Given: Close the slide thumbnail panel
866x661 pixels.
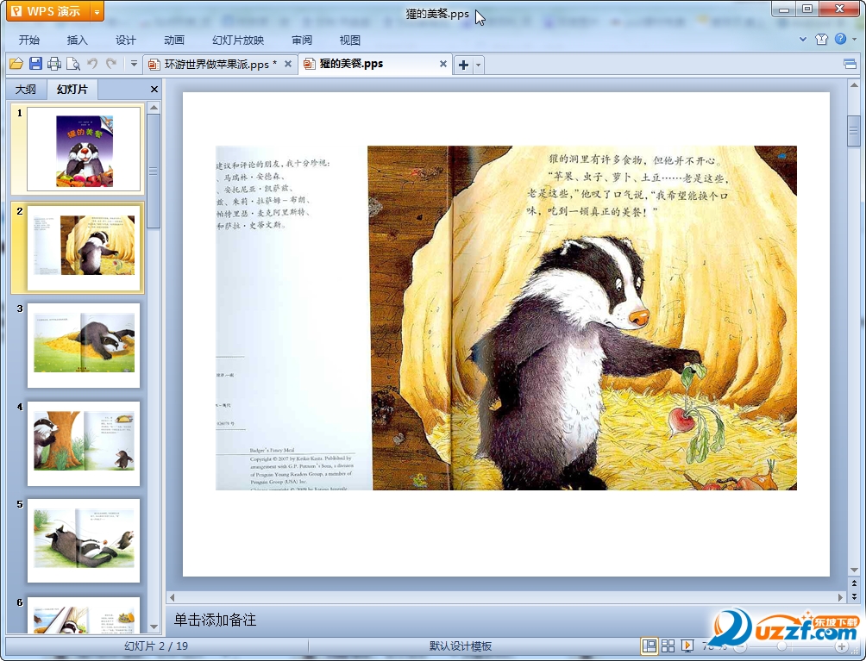Looking at the screenshot, I should tap(154, 90).
